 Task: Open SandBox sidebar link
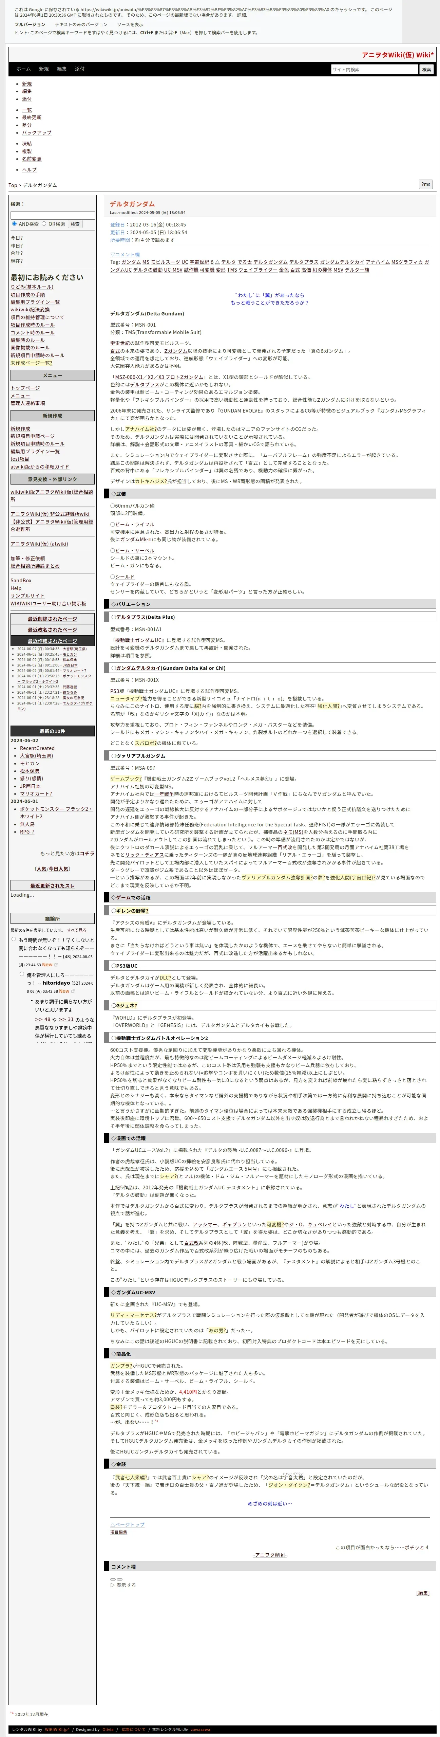click(x=20, y=581)
